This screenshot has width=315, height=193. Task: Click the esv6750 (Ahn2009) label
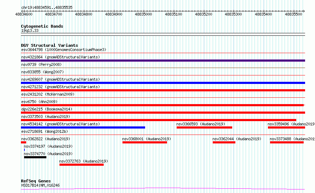[39, 102]
